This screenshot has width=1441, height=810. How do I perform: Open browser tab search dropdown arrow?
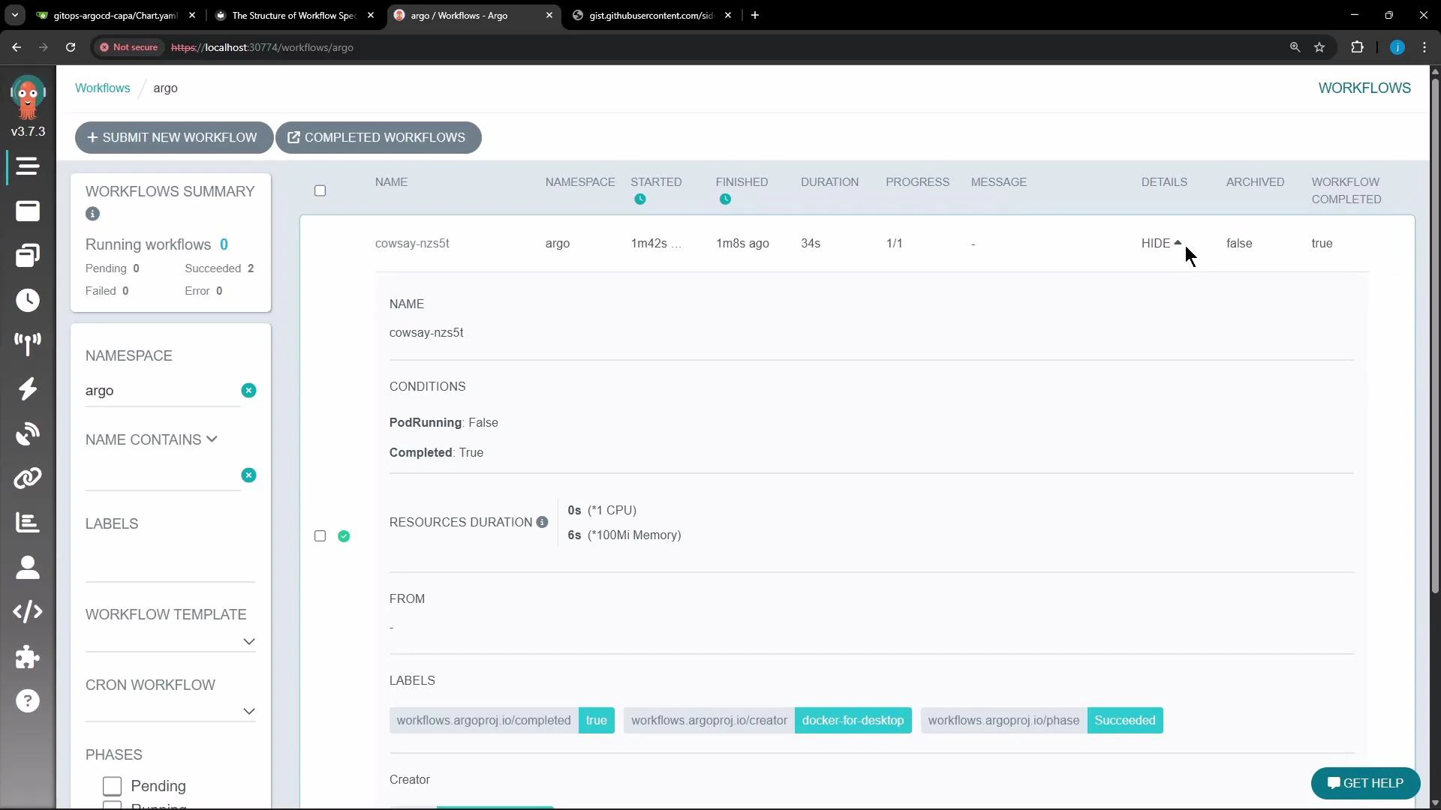tap(14, 15)
